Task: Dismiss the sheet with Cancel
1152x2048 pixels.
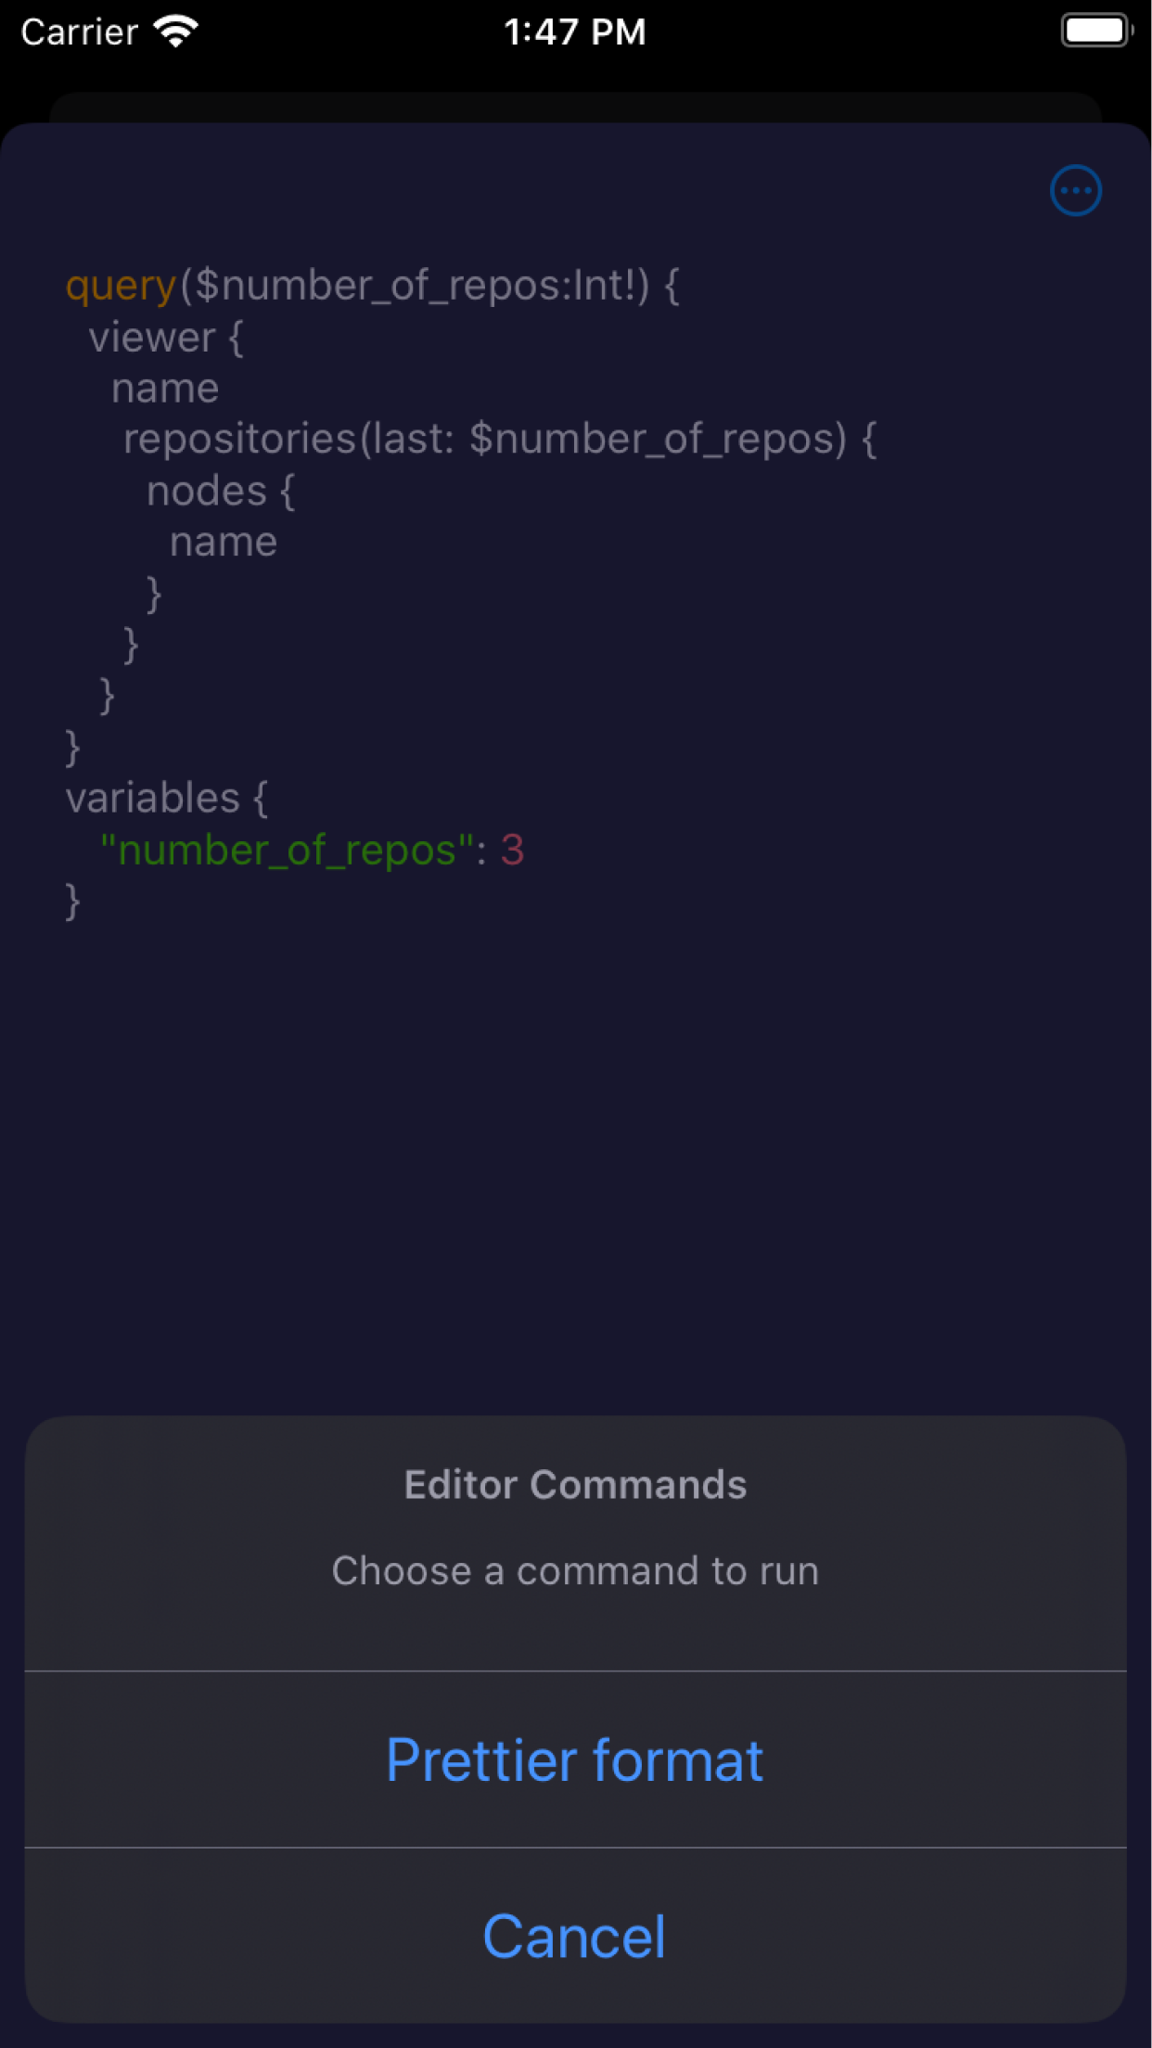Action: [x=575, y=1936]
